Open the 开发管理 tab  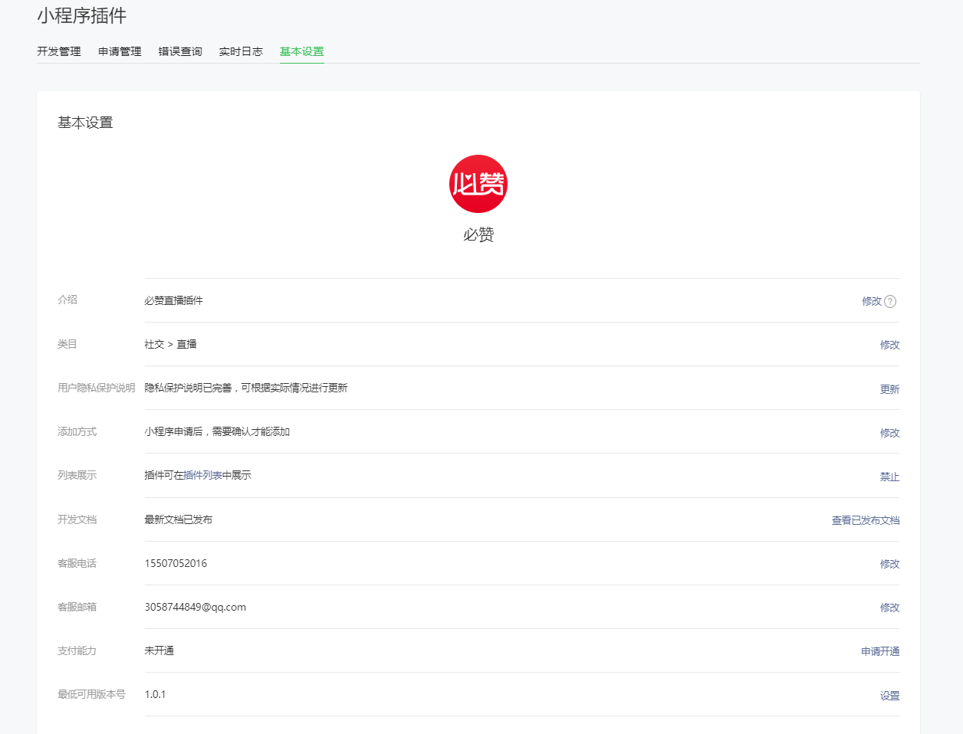59,51
